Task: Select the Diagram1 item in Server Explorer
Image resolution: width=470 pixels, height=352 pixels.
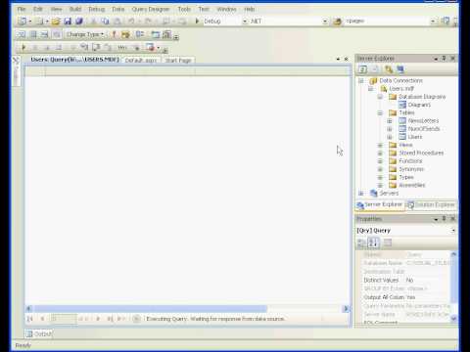Action: tap(419, 105)
